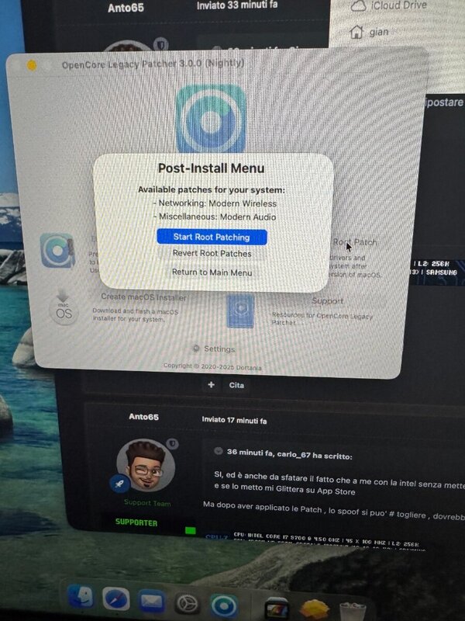This screenshot has width=465, height=621.
Task: Click the CPU-Z link in signature
Action: click(217, 537)
